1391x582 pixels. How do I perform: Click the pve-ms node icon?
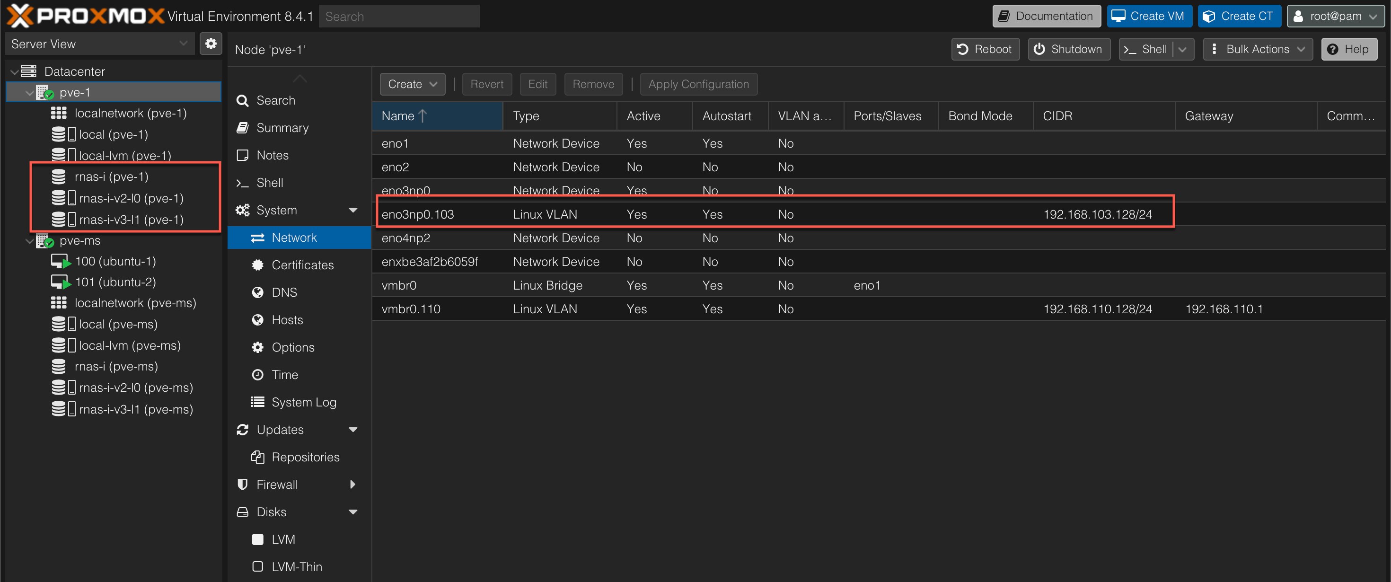click(x=45, y=240)
